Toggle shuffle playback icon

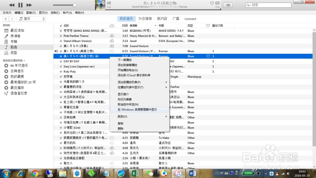[x=109, y=3]
